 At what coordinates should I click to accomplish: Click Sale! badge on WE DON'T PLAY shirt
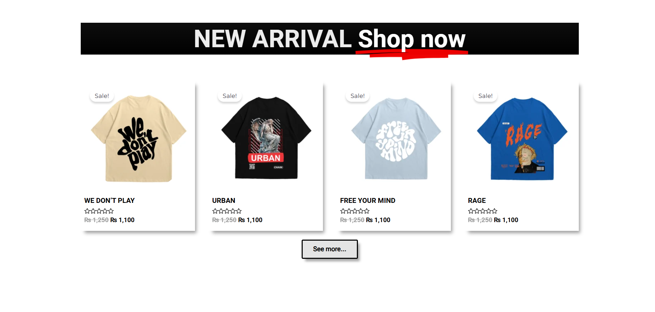pos(102,96)
